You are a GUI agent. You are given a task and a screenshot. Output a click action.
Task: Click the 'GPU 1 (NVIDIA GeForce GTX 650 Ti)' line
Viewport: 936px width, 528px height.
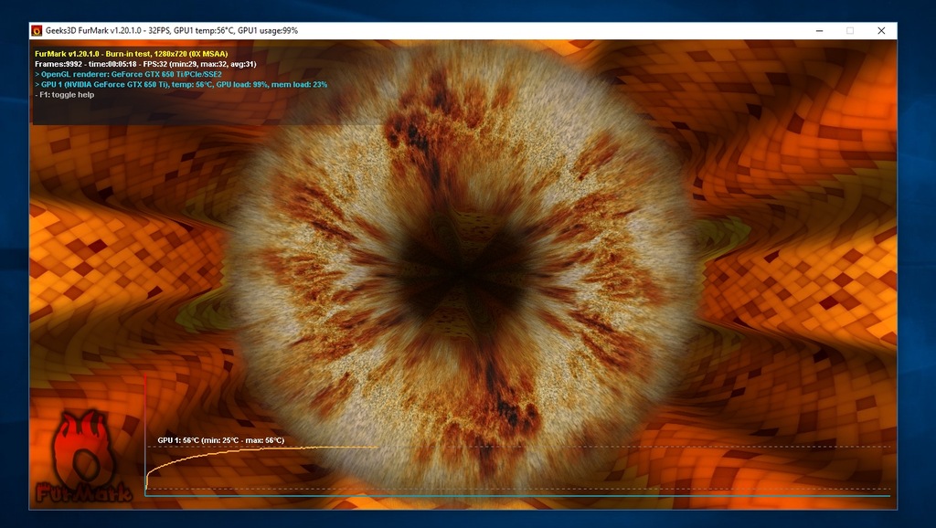(x=181, y=84)
